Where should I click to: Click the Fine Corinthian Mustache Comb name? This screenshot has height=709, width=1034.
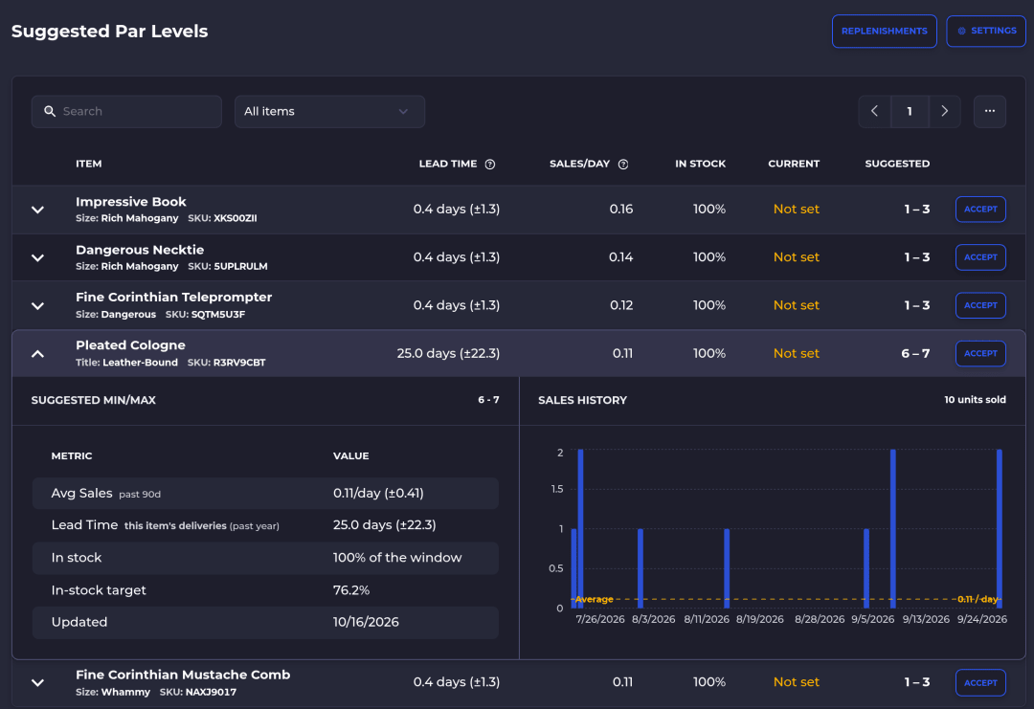tap(183, 675)
